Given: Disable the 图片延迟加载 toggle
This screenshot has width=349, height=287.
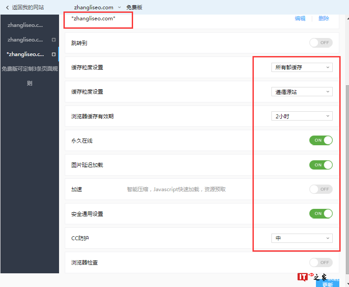Looking at the screenshot, I should (321, 165).
